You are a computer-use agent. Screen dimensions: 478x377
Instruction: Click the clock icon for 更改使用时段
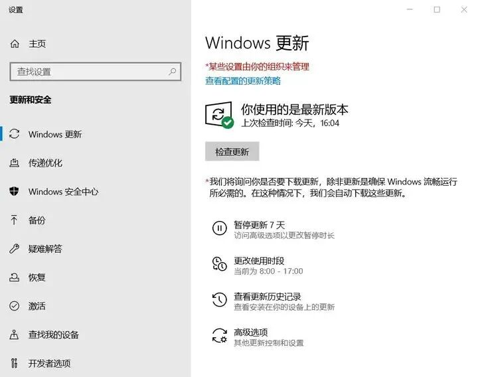click(220, 264)
